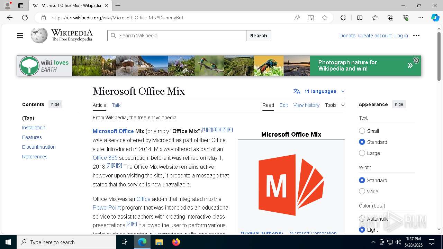
Task: Activate Read aloud in the address bar
Action: pos(297,18)
